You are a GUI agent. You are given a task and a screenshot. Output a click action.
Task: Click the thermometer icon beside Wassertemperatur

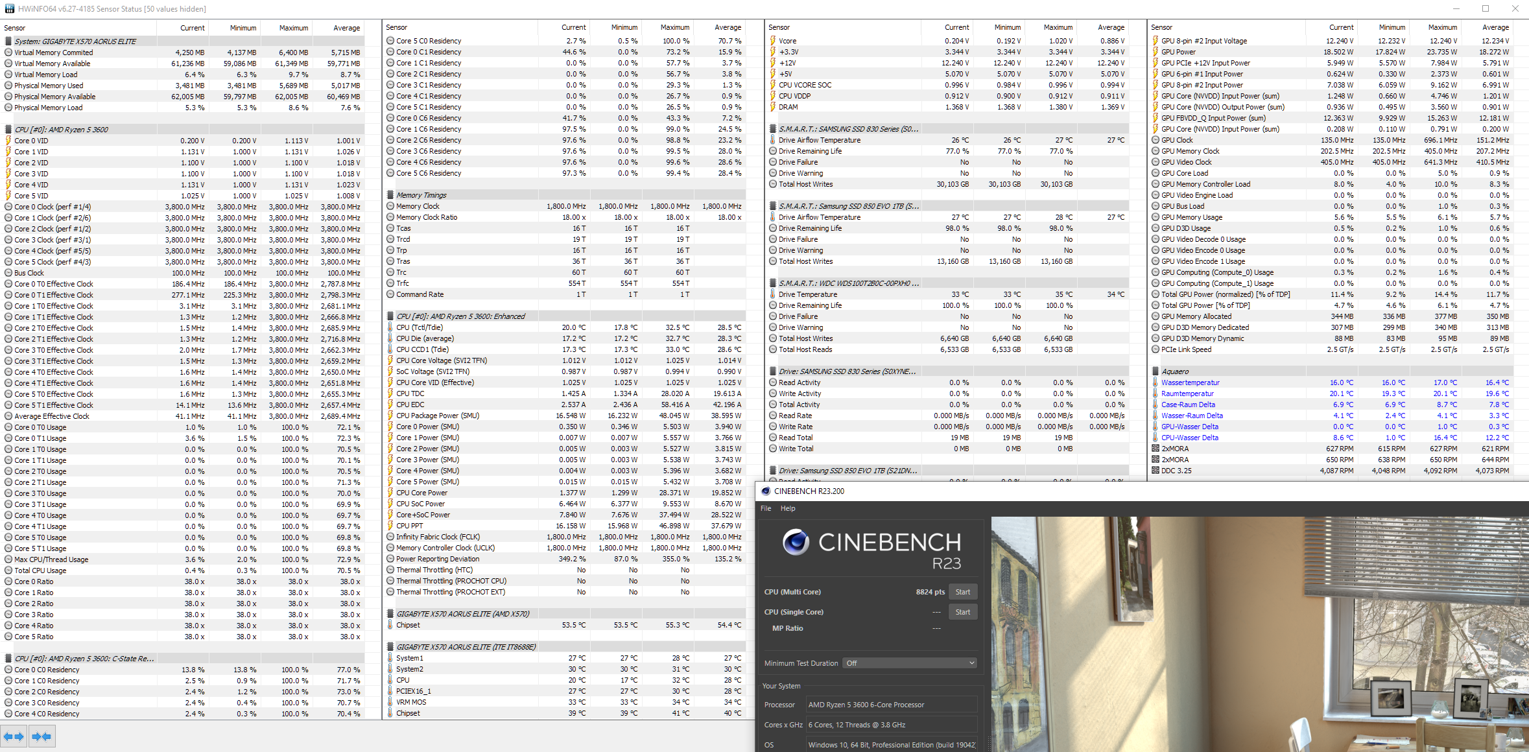1155,382
